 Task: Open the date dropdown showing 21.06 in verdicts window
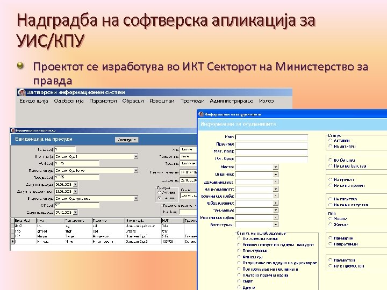75,191
